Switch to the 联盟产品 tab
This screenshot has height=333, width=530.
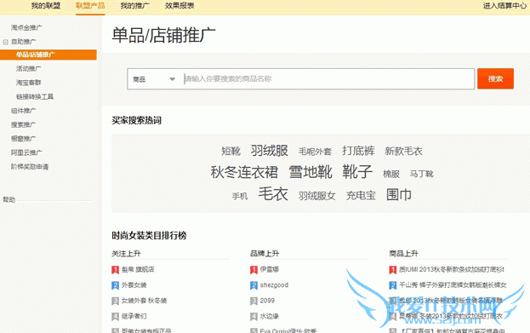click(90, 6)
